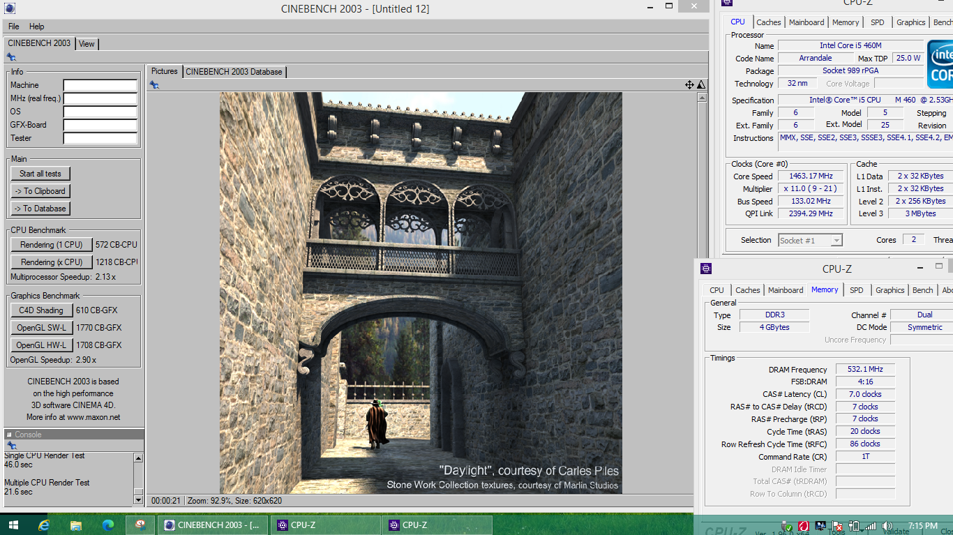Click the -> To Clipboard button
The image size is (953, 535).
[40, 191]
